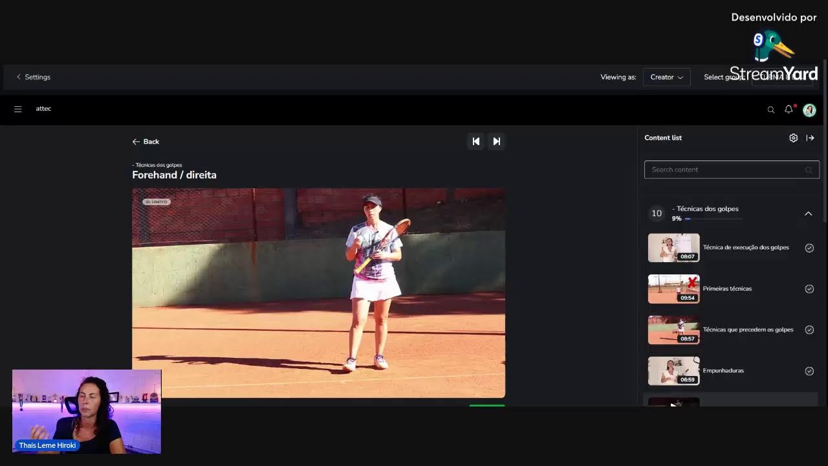Screen dimensions: 828x466
Task: Open the hamburger menu beside attec
Action: 18,109
